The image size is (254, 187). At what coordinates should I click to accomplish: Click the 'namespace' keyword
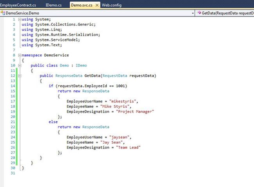pyautogui.click(x=32, y=55)
